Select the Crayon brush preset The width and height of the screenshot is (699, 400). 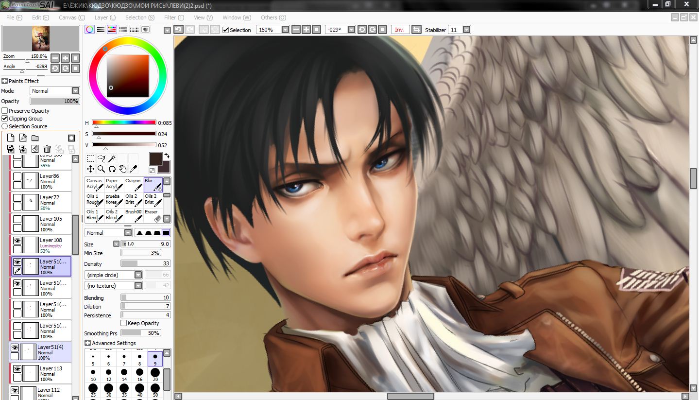(x=133, y=184)
